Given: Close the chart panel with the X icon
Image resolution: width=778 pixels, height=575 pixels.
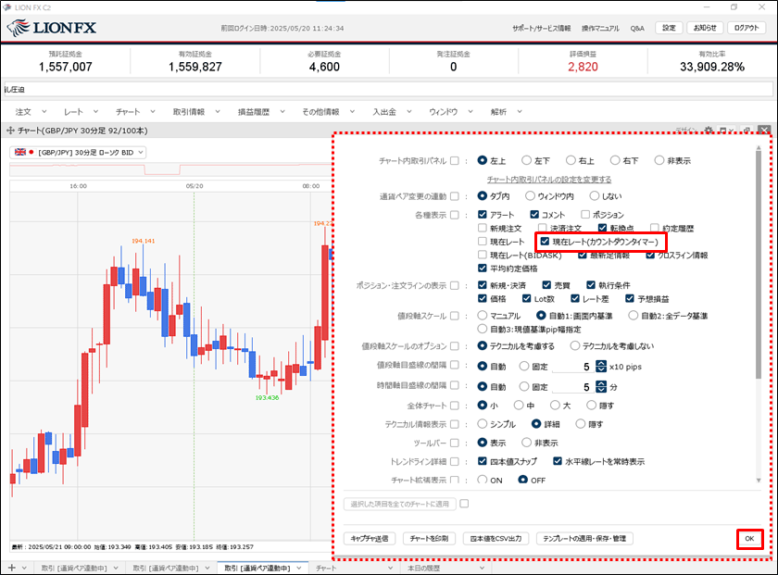Looking at the screenshot, I should pos(764,131).
